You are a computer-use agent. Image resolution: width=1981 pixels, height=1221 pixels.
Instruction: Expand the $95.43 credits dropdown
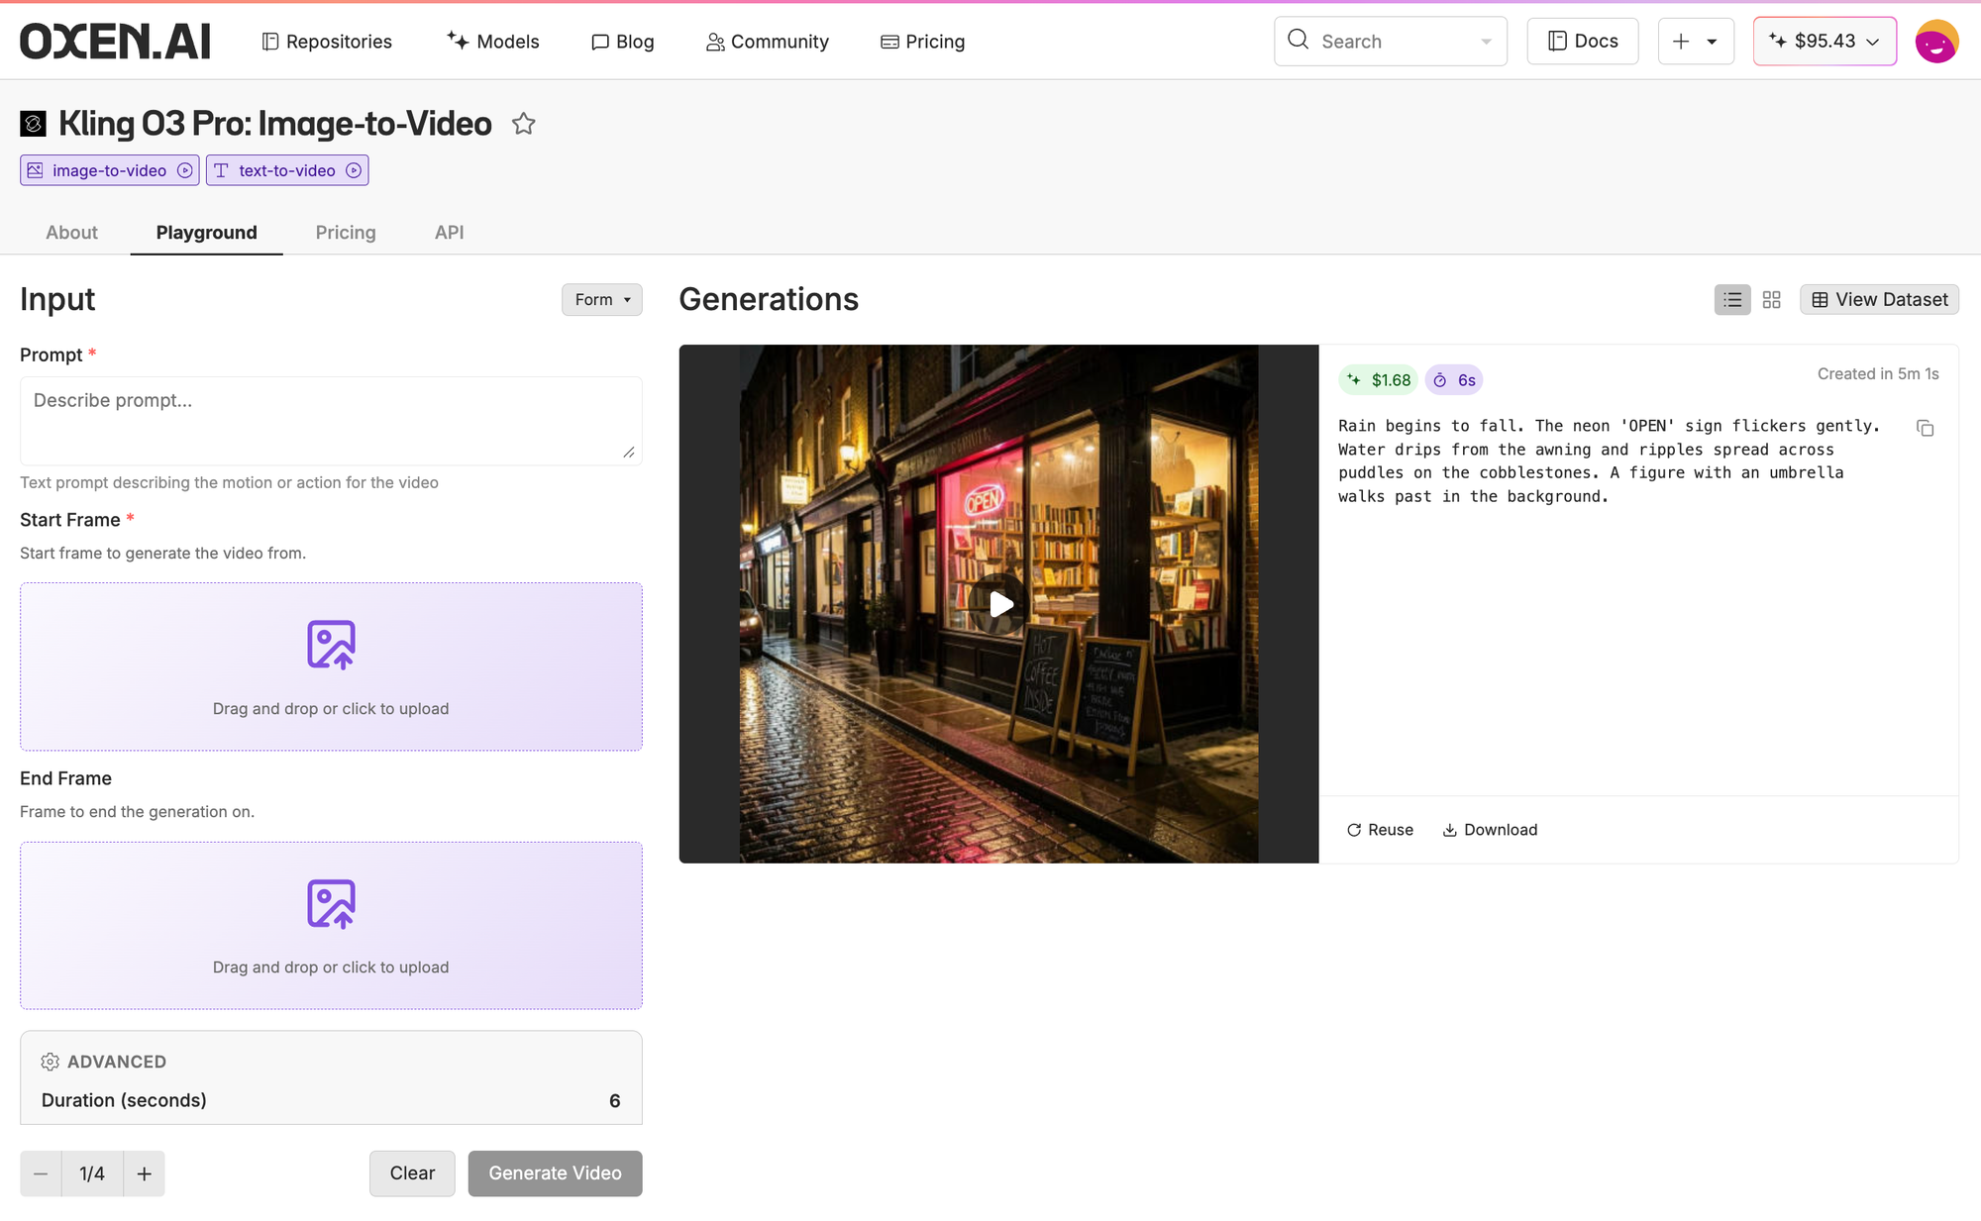click(x=1825, y=42)
